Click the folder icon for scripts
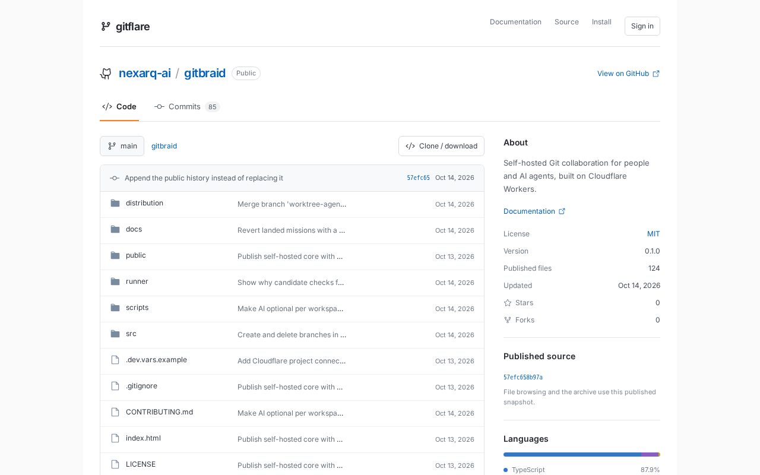This screenshot has width=760, height=475. [x=115, y=308]
